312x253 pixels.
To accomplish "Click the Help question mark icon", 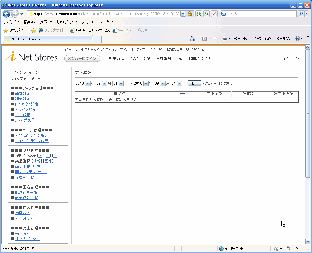I will [x=297, y=39].
